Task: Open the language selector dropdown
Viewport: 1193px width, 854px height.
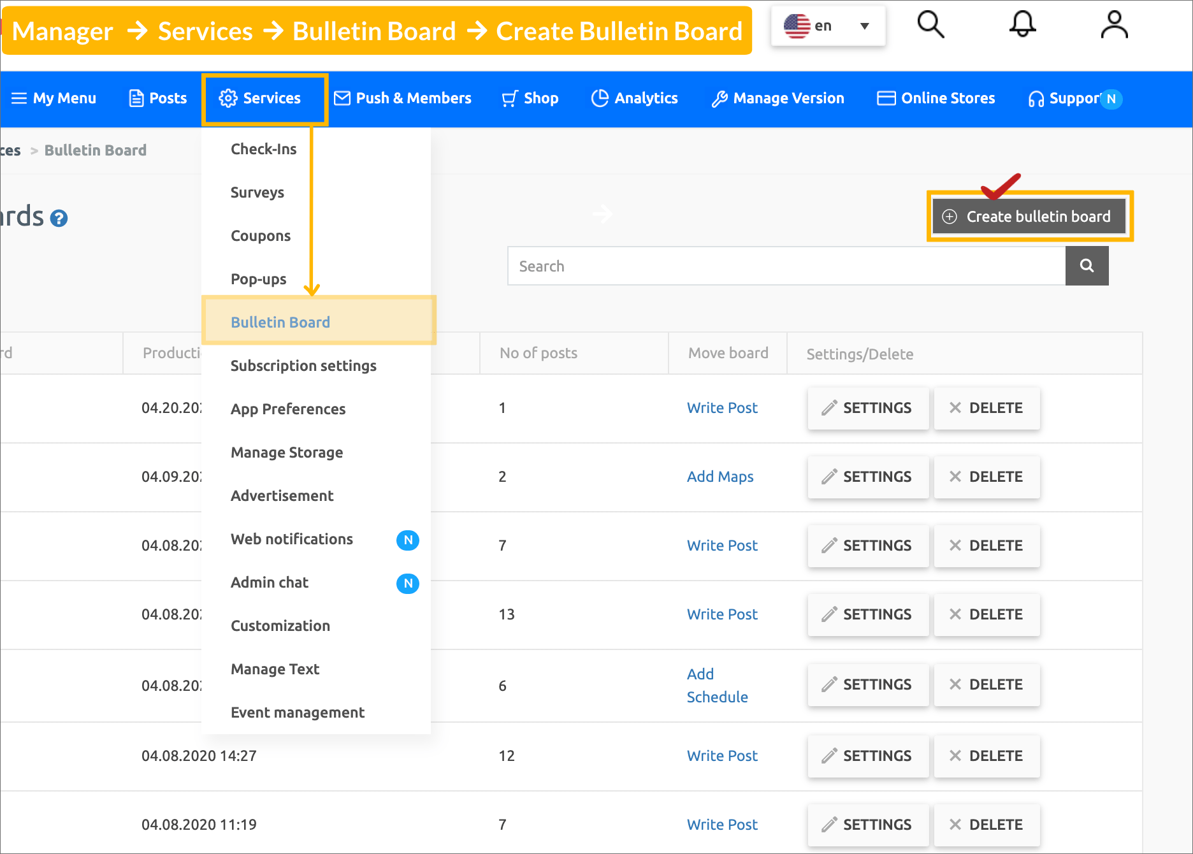Action: 827,26
